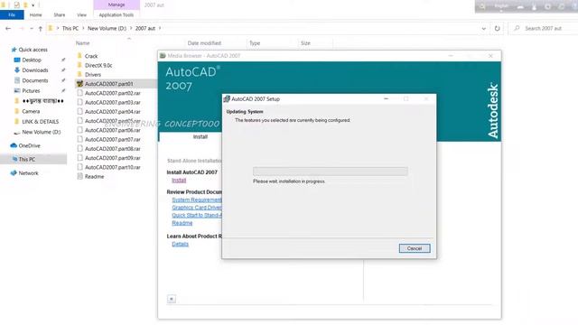Select AutoCAD2007.part02.rar file
The height and width of the screenshot is (325, 578).
tap(112, 93)
